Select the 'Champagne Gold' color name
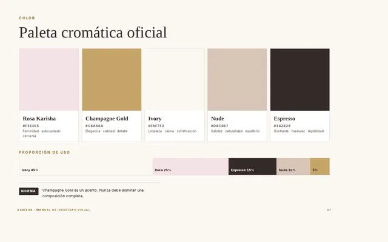This screenshot has width=388, height=242. click(x=107, y=119)
